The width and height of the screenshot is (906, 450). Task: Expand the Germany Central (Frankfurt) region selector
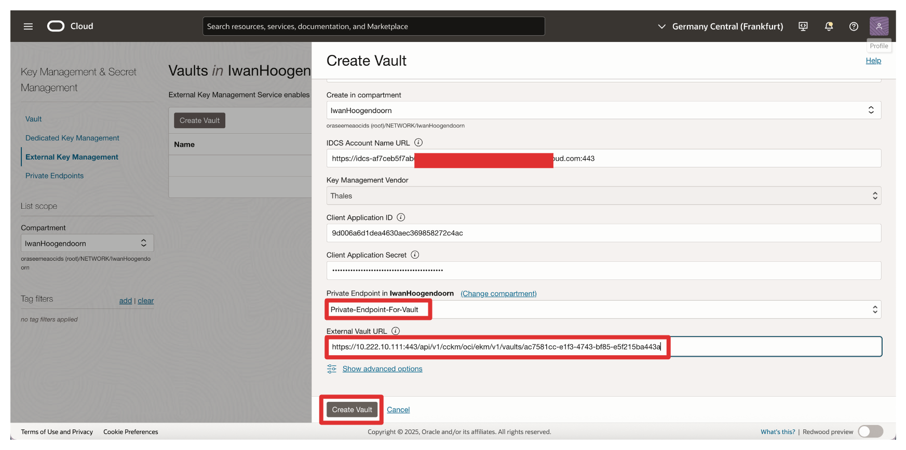tap(721, 26)
